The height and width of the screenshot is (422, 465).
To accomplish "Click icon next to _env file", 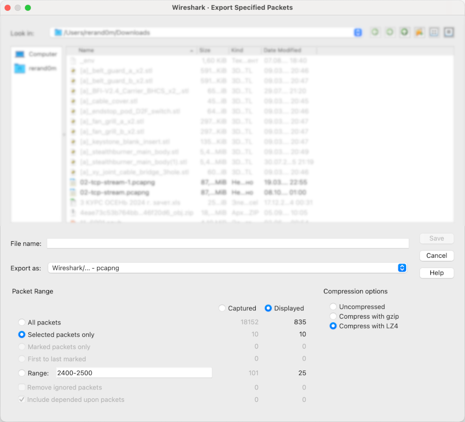I will (73, 61).
